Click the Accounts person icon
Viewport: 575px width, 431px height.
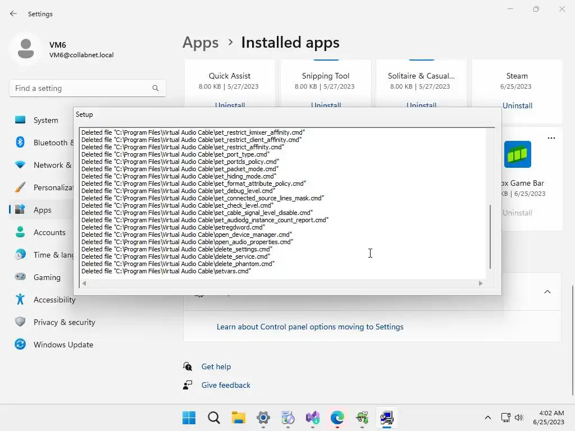pos(20,232)
